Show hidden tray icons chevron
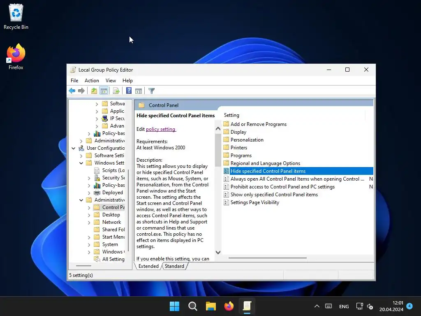 tap(317, 306)
